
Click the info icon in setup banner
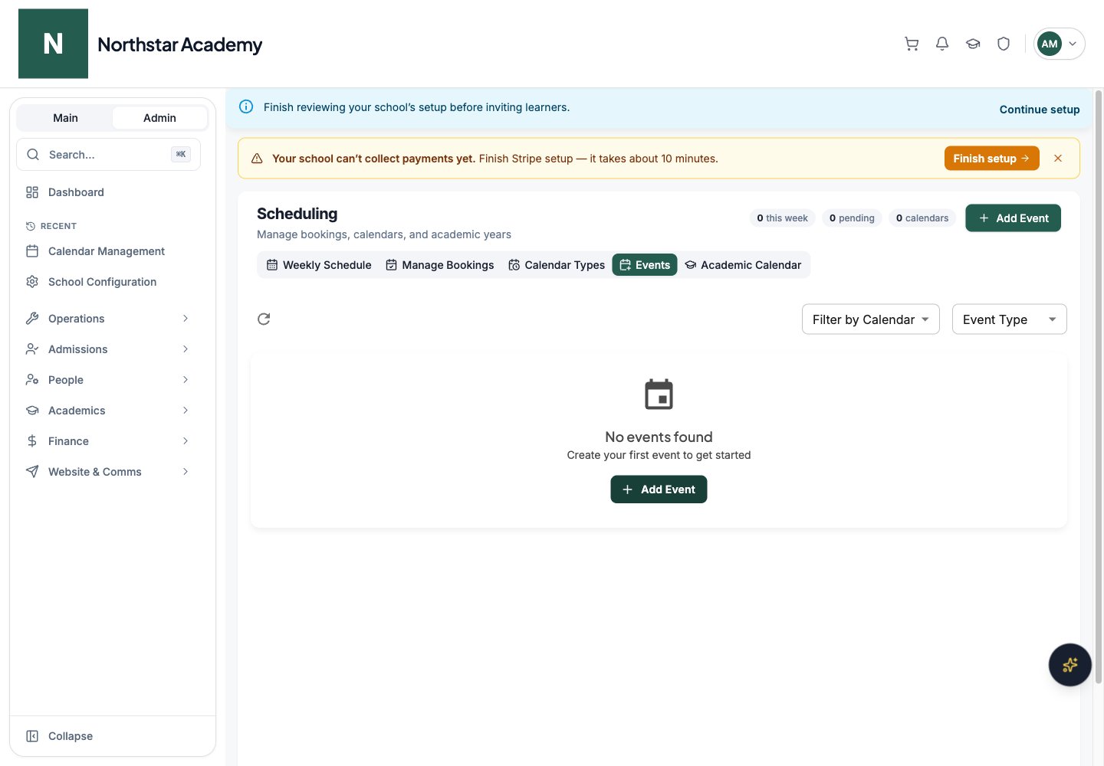[246, 107]
